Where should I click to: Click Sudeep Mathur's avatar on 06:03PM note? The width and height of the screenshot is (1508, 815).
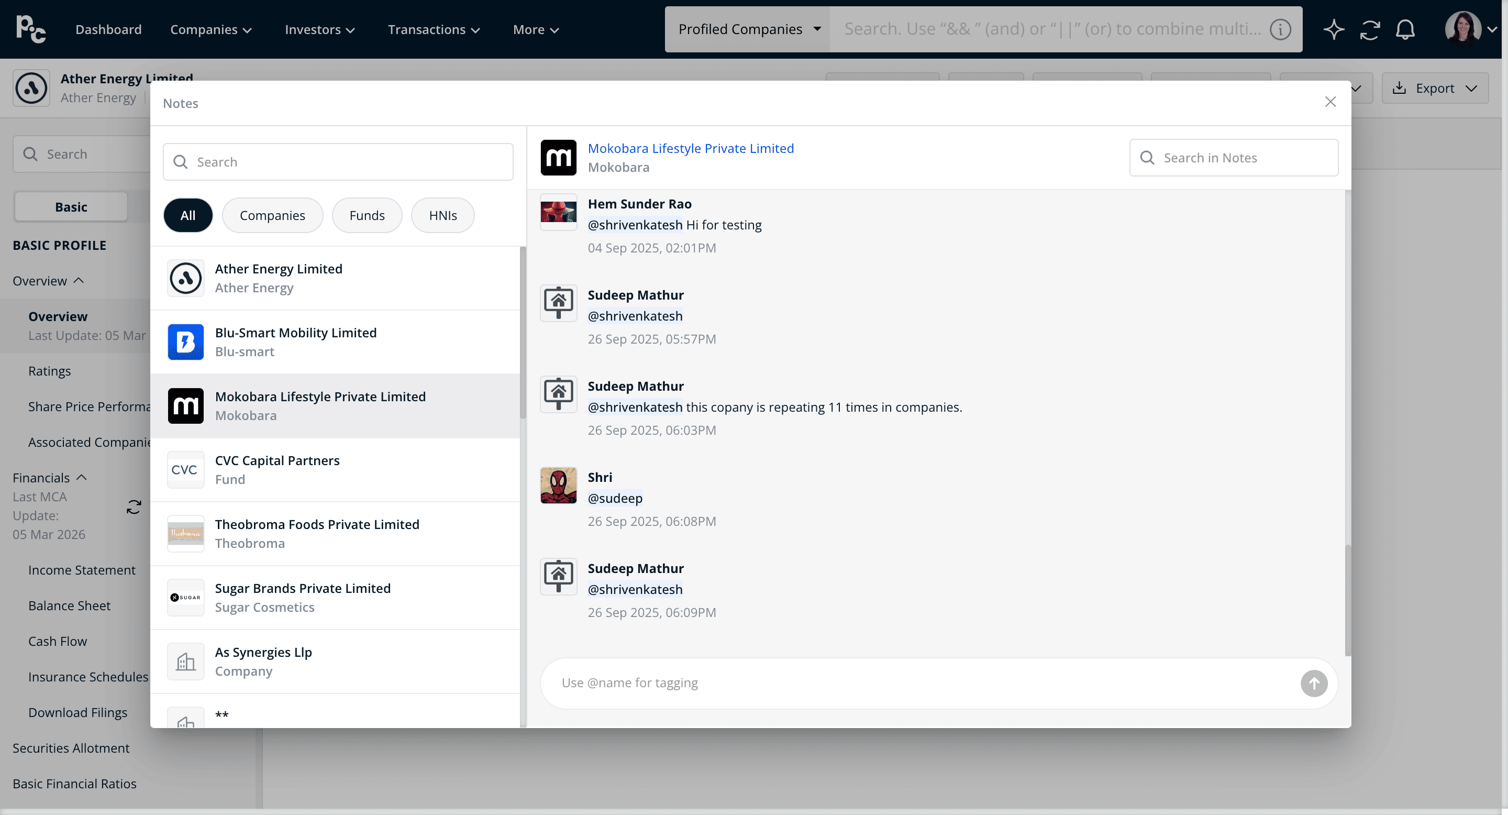pyautogui.click(x=558, y=394)
